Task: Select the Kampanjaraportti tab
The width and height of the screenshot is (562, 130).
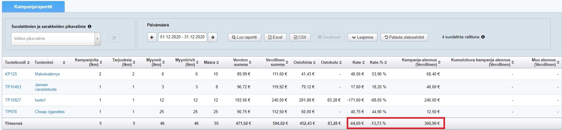Action: click(x=33, y=7)
